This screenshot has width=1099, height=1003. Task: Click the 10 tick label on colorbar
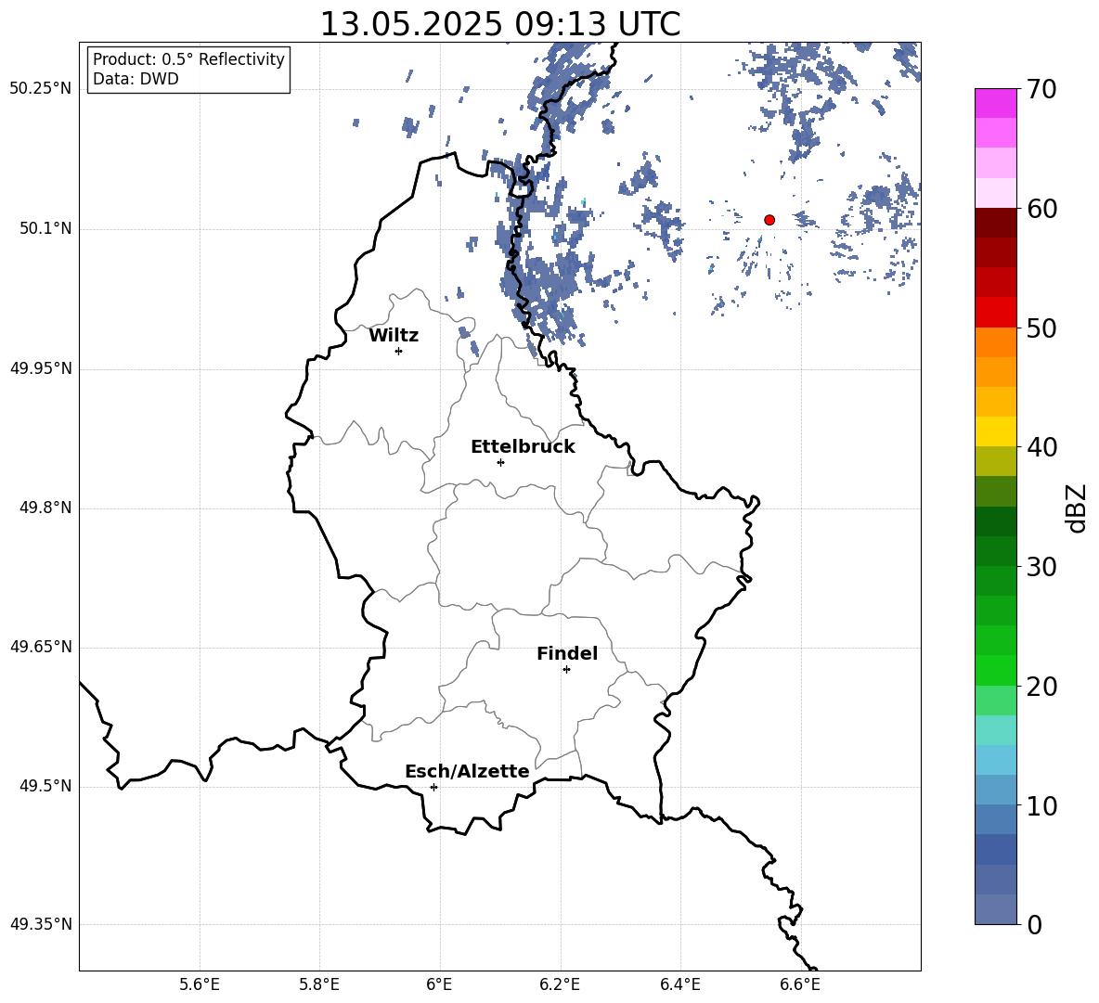[1041, 805]
